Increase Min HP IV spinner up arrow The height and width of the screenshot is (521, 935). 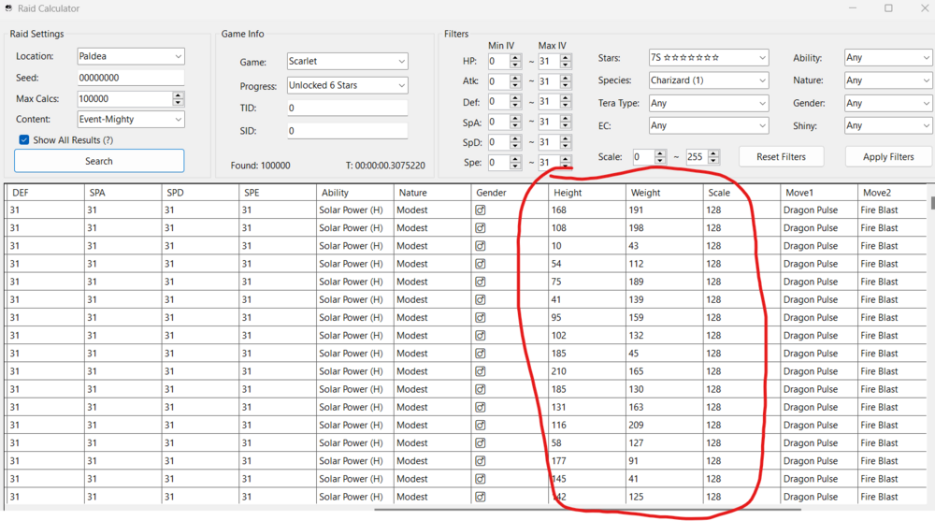point(515,57)
